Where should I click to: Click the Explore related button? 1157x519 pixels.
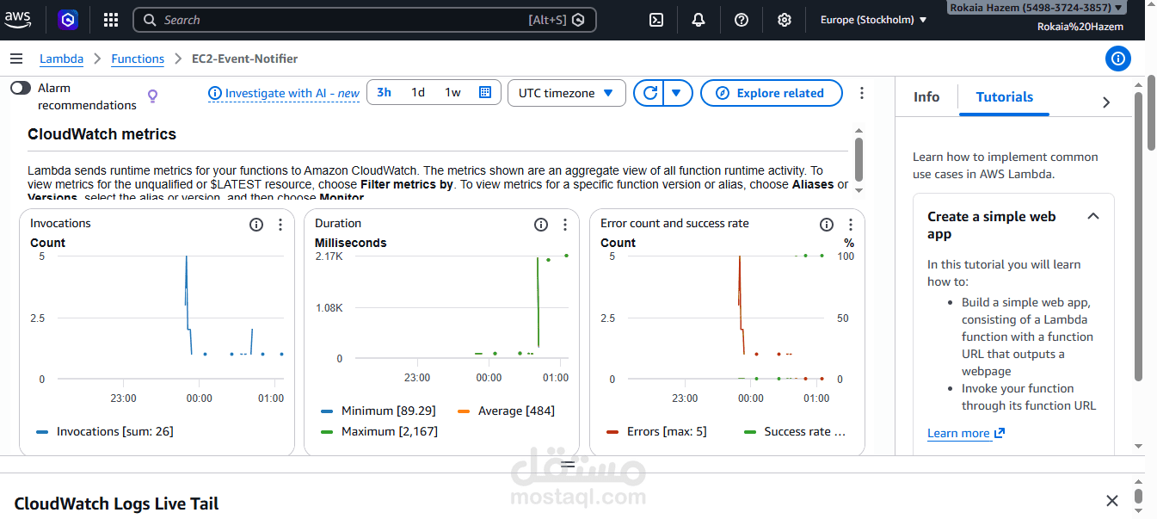coord(771,92)
